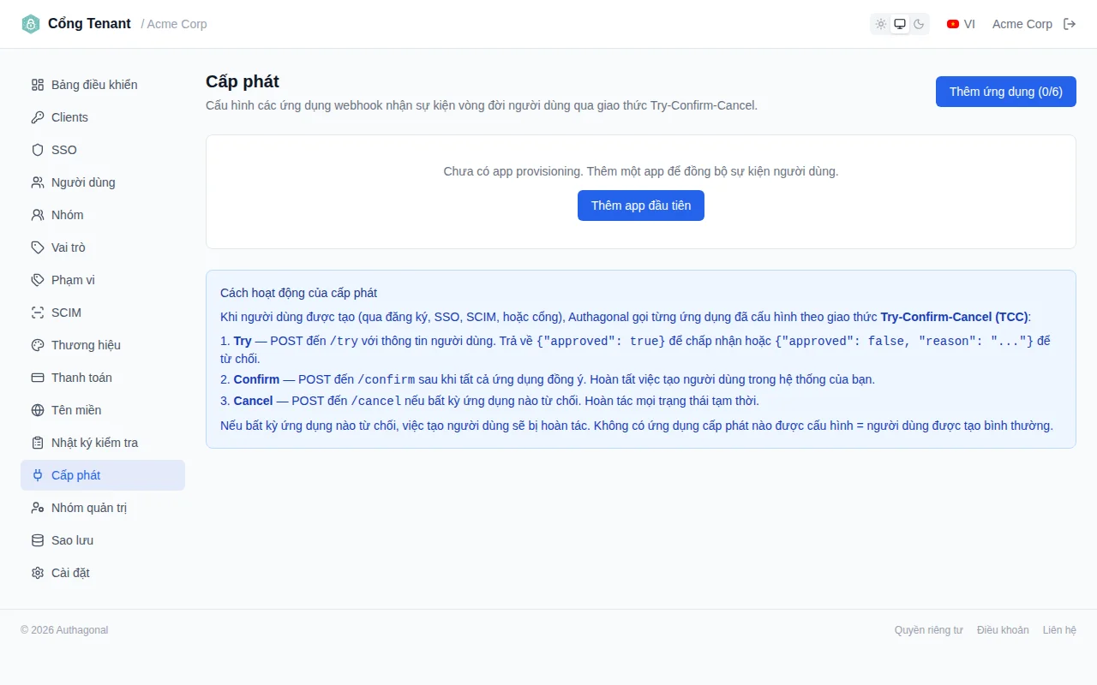
Task: Click the logout arrow icon
Action: [1070, 24]
